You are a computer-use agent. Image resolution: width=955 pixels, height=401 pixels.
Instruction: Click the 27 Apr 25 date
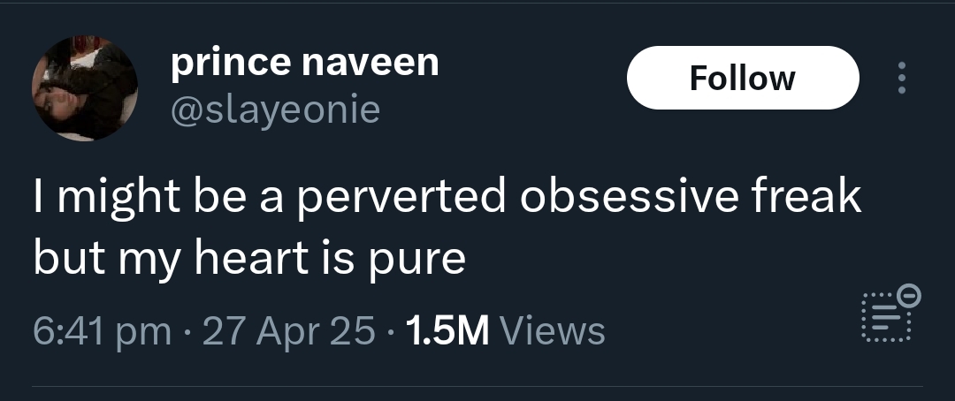pos(288,331)
